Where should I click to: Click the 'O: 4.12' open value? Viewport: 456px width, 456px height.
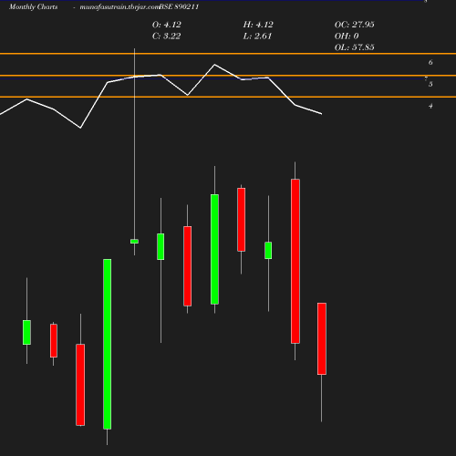[167, 25]
